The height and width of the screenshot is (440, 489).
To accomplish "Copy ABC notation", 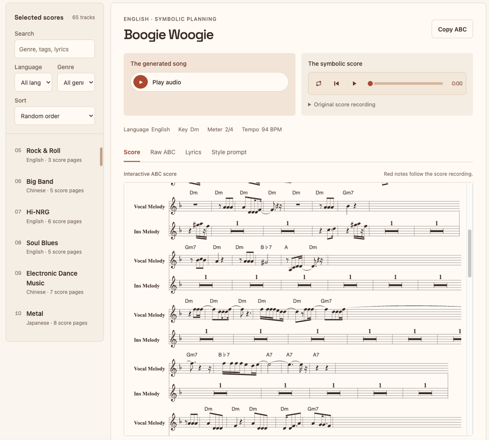I will tap(452, 29).
